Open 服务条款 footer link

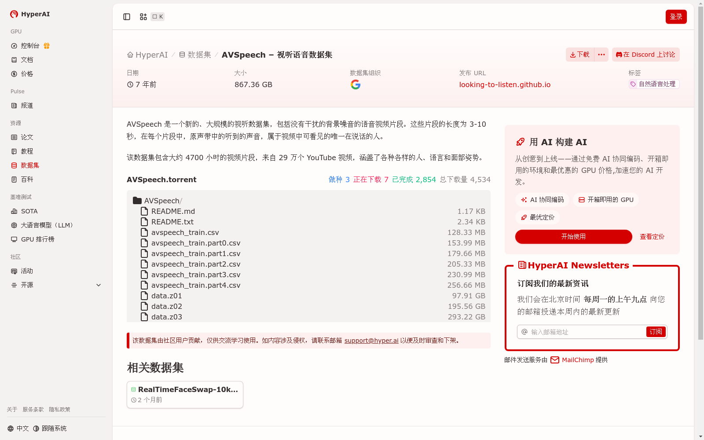[x=33, y=410]
